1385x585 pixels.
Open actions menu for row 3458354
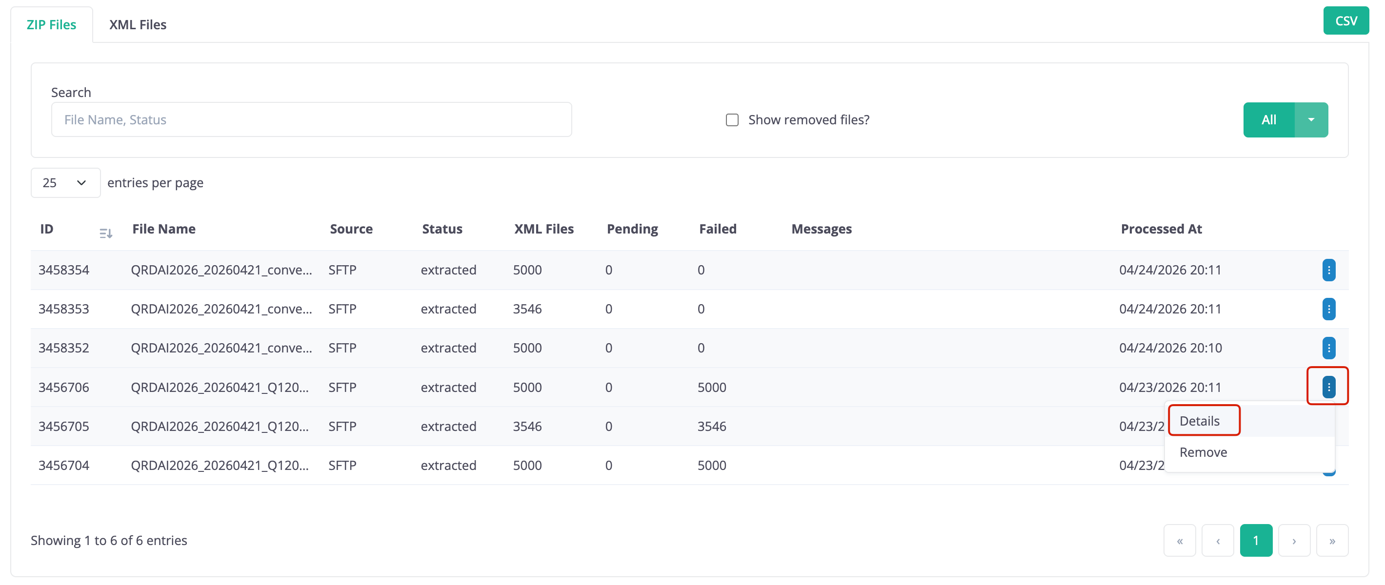point(1328,270)
